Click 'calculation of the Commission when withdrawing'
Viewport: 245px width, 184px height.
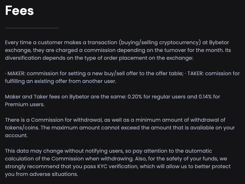(x=69, y=159)
